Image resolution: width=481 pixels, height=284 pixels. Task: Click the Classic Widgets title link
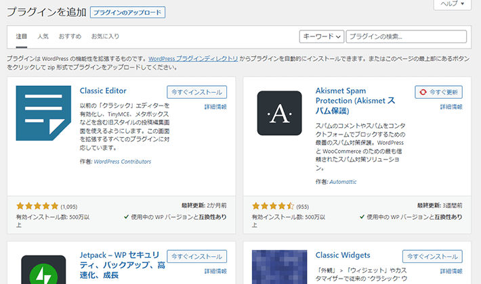[343, 255]
